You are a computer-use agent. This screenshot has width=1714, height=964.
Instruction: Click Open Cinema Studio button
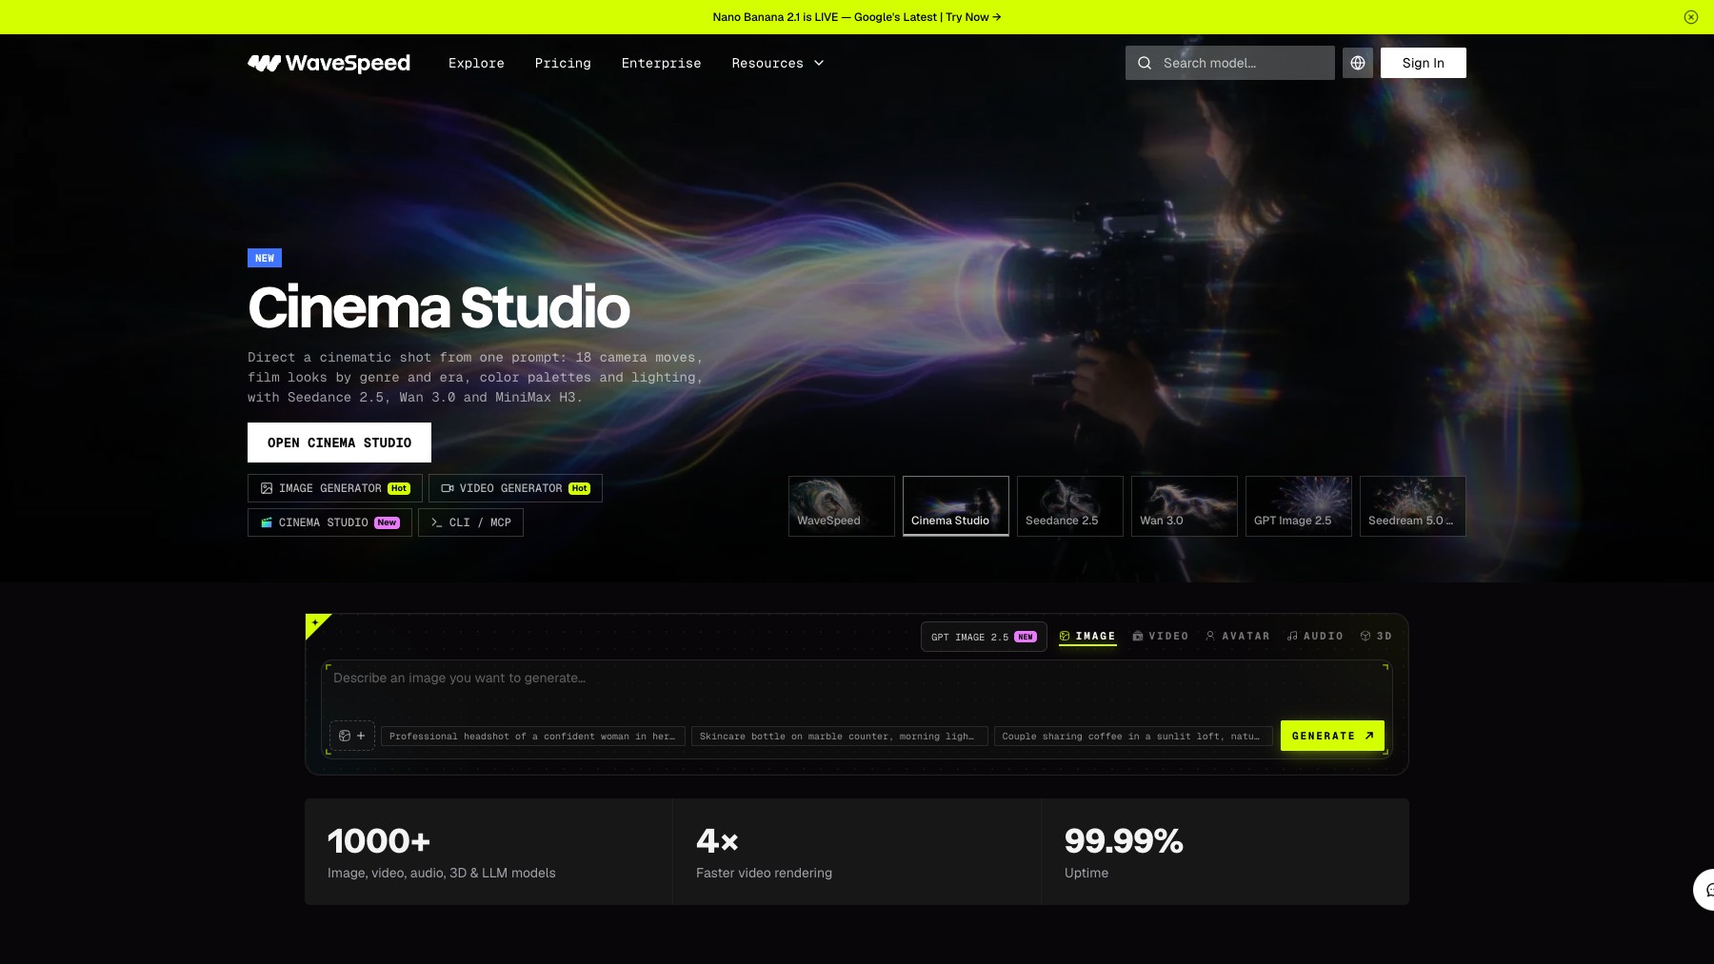339,443
